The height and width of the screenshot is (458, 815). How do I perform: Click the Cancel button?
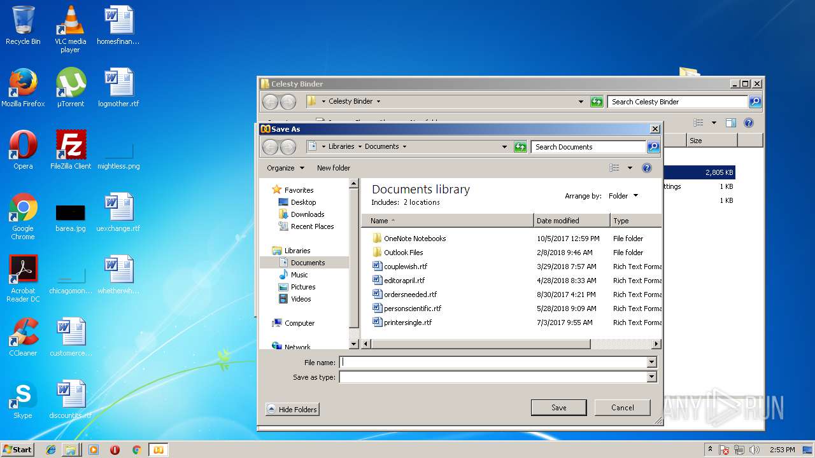(x=622, y=408)
